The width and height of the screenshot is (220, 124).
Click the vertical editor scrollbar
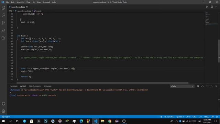click(x=219, y=51)
